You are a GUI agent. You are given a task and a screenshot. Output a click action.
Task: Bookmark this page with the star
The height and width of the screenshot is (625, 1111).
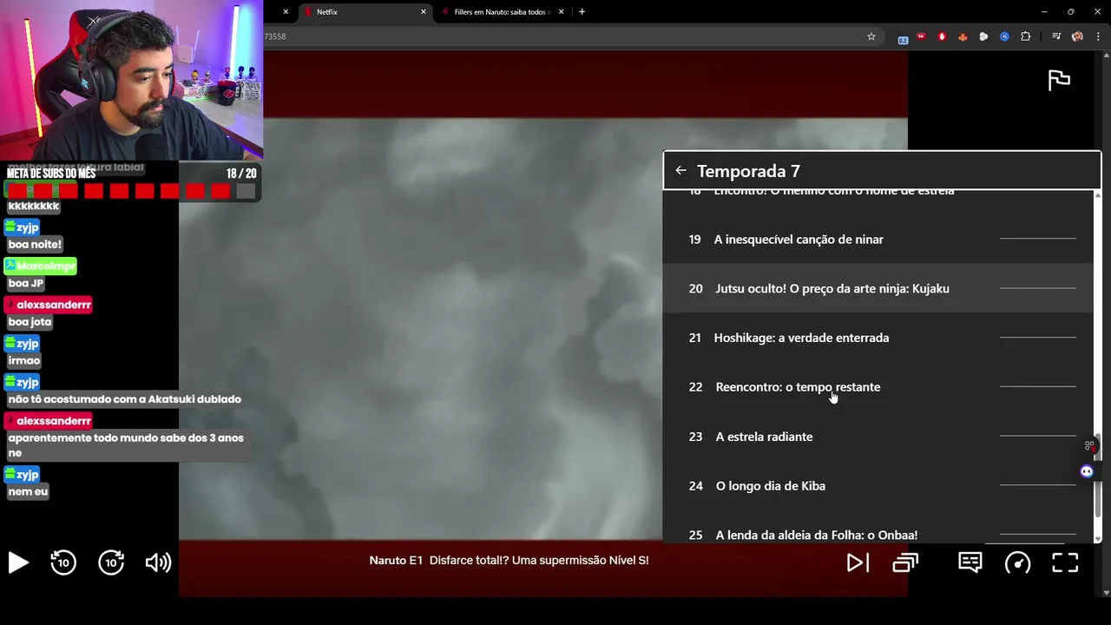tap(871, 36)
